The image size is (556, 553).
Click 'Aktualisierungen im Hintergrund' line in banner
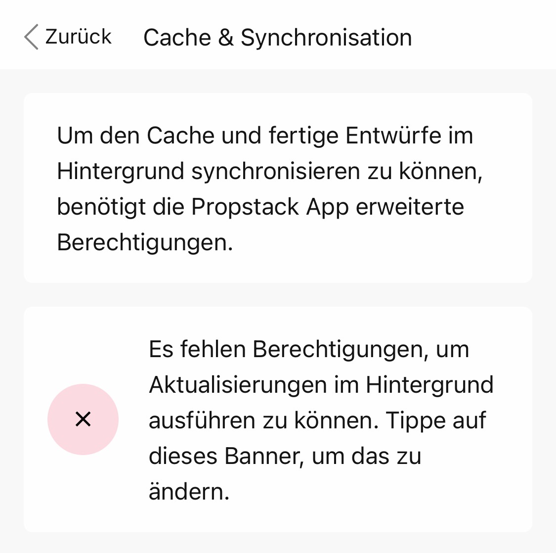pyautogui.click(x=321, y=385)
